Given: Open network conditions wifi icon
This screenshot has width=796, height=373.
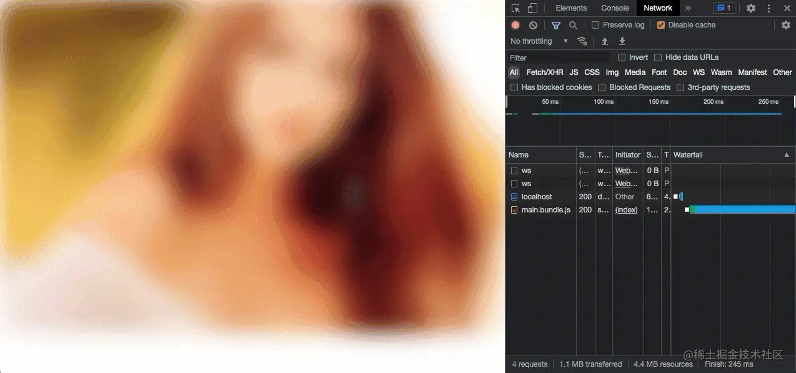Looking at the screenshot, I should [x=582, y=41].
